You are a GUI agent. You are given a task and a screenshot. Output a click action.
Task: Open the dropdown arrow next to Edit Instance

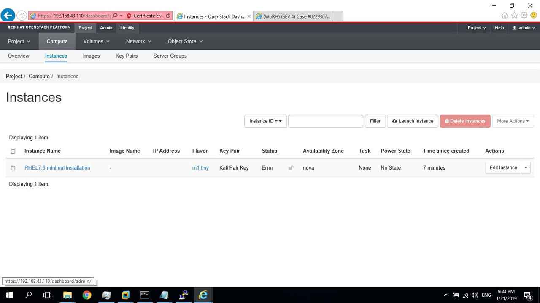click(x=526, y=167)
